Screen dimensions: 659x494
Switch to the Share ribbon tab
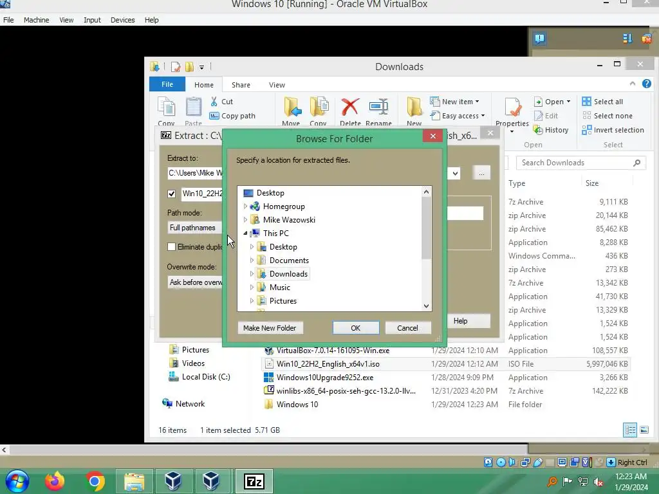(241, 85)
